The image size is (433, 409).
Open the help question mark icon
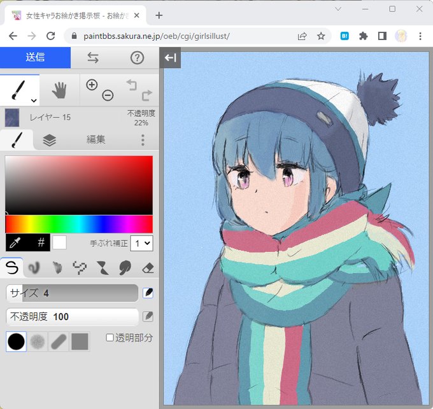click(x=137, y=58)
